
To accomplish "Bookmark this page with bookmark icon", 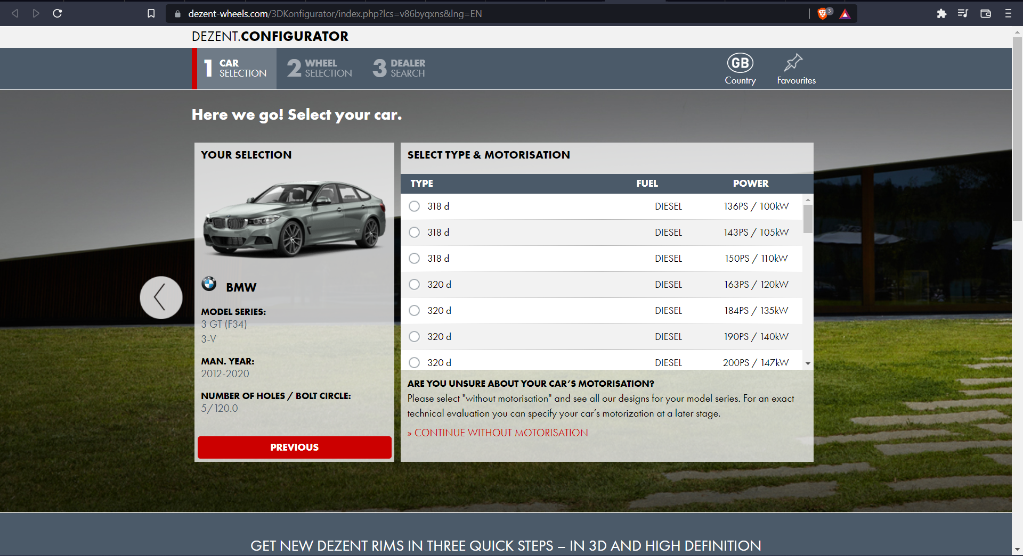I will click(151, 13).
